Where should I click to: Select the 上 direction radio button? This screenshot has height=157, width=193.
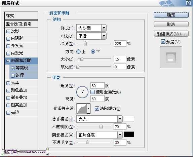(x=78, y=51)
